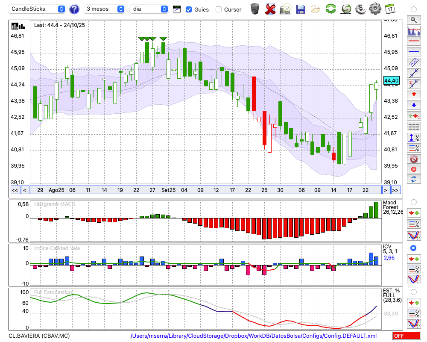Select the red horizontal line tool
Image resolution: width=427 pixels, height=342 pixels.
(414, 41)
